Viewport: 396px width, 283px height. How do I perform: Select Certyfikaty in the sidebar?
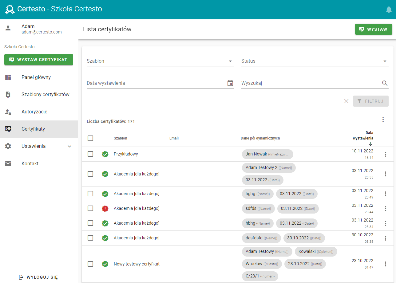coord(39,129)
